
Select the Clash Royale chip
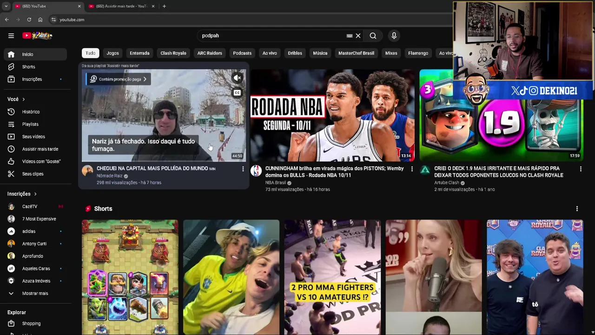(x=173, y=53)
